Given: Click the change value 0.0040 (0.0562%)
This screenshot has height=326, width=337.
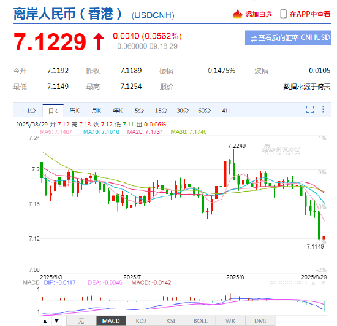Looking at the screenshot, I should [x=148, y=36].
